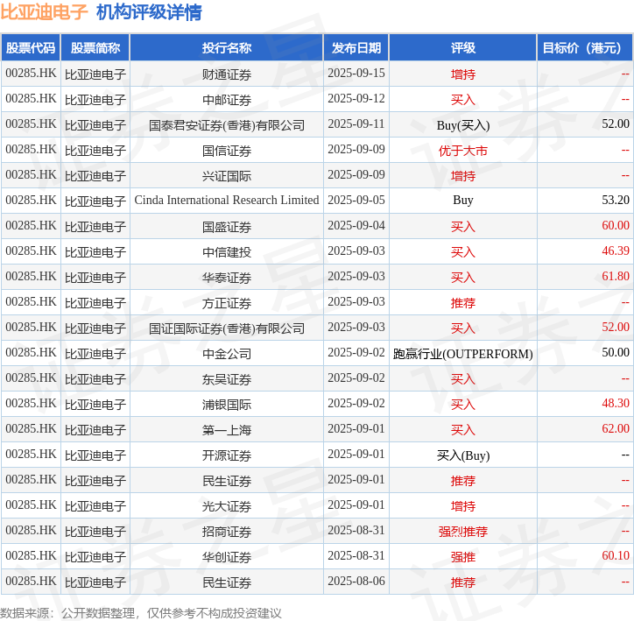Click the 2025-09-04 date cell
Screen dimensions: 634x621
pyautogui.click(x=356, y=226)
